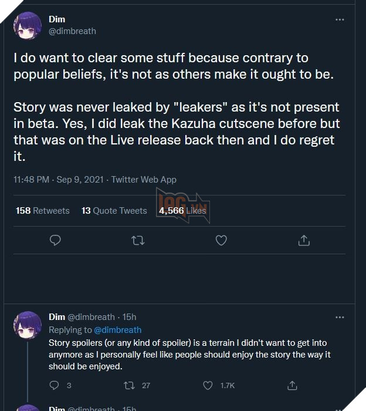Open more options on main tweet
This screenshot has height=411, width=366.
340,19
